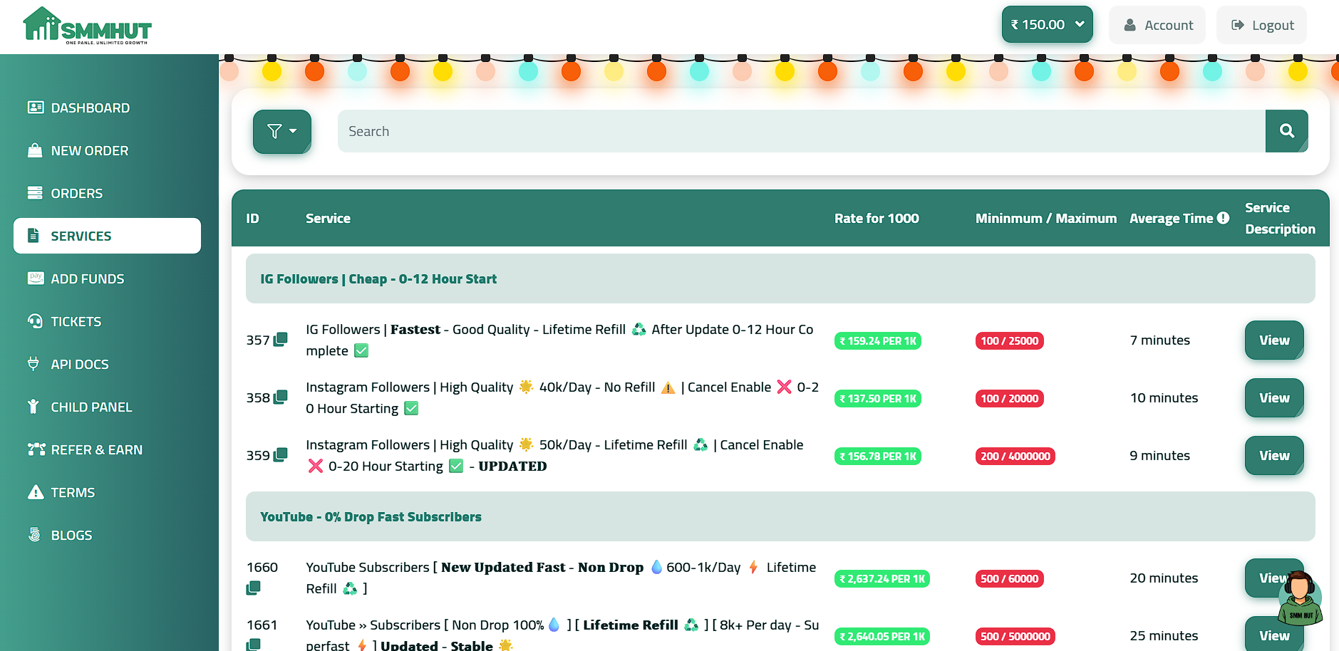Copy service ID 1660 using its copy icon

(x=254, y=587)
